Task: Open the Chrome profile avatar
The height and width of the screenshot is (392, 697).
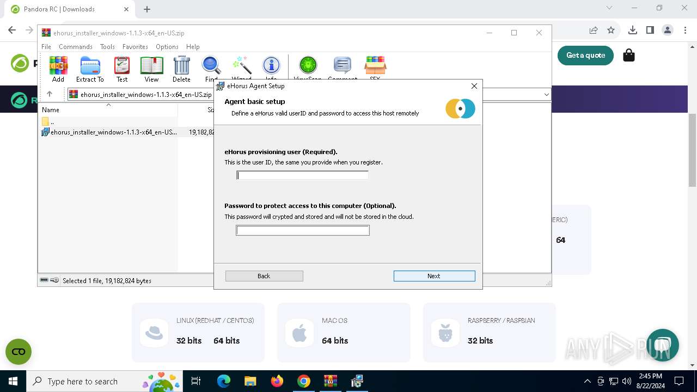Action: pos(667,30)
